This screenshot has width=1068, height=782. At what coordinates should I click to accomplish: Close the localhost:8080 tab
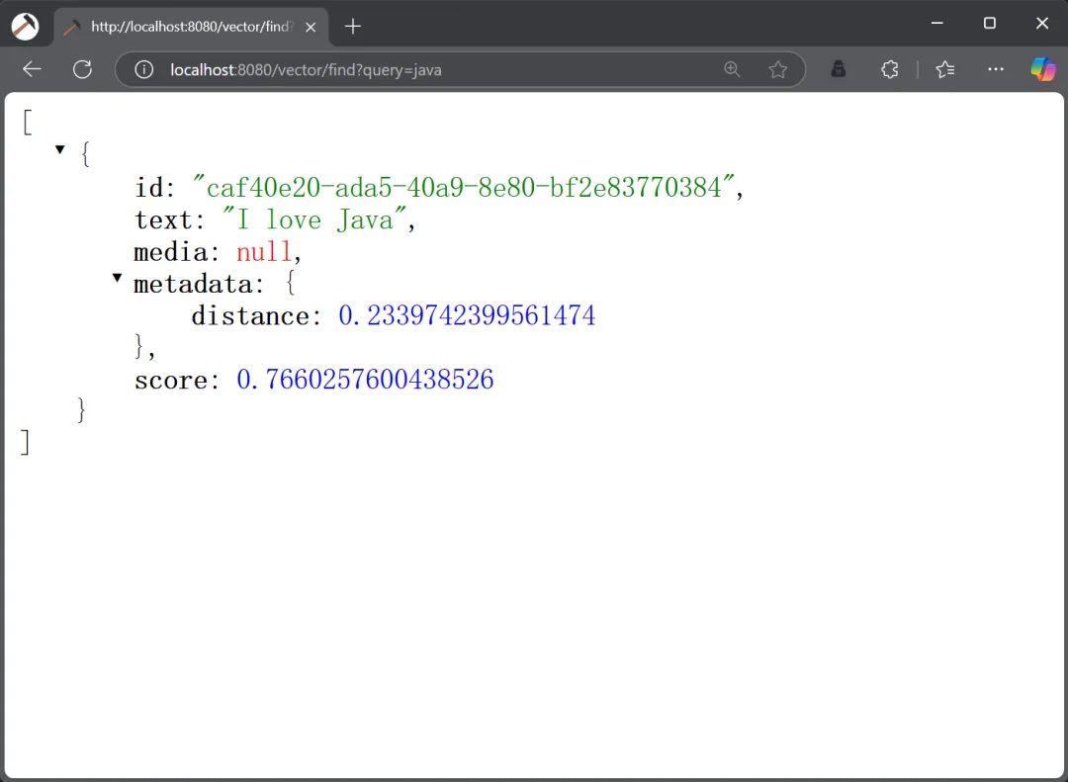coord(311,27)
